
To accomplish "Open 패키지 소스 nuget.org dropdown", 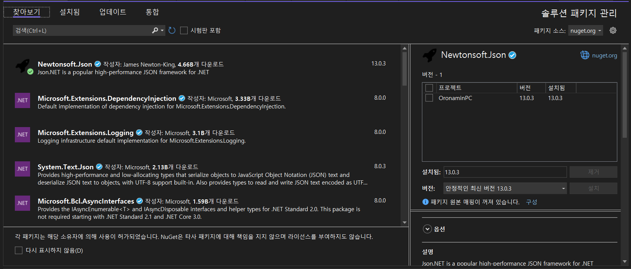I will click(586, 31).
